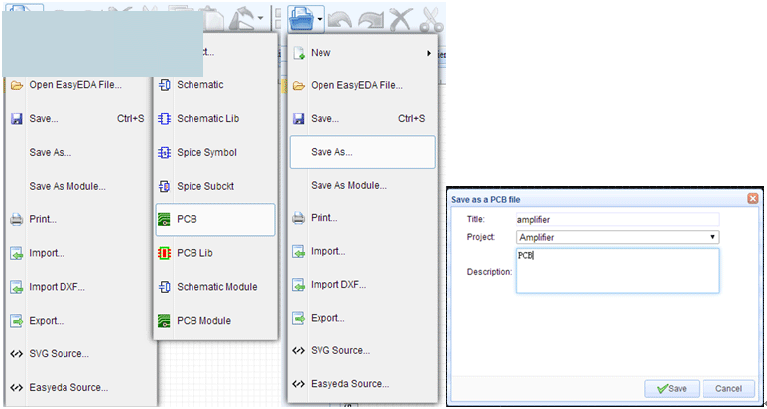This screenshot has width=767, height=409.
Task: Open the Project dropdown showing Amplifier
Action: coord(618,238)
